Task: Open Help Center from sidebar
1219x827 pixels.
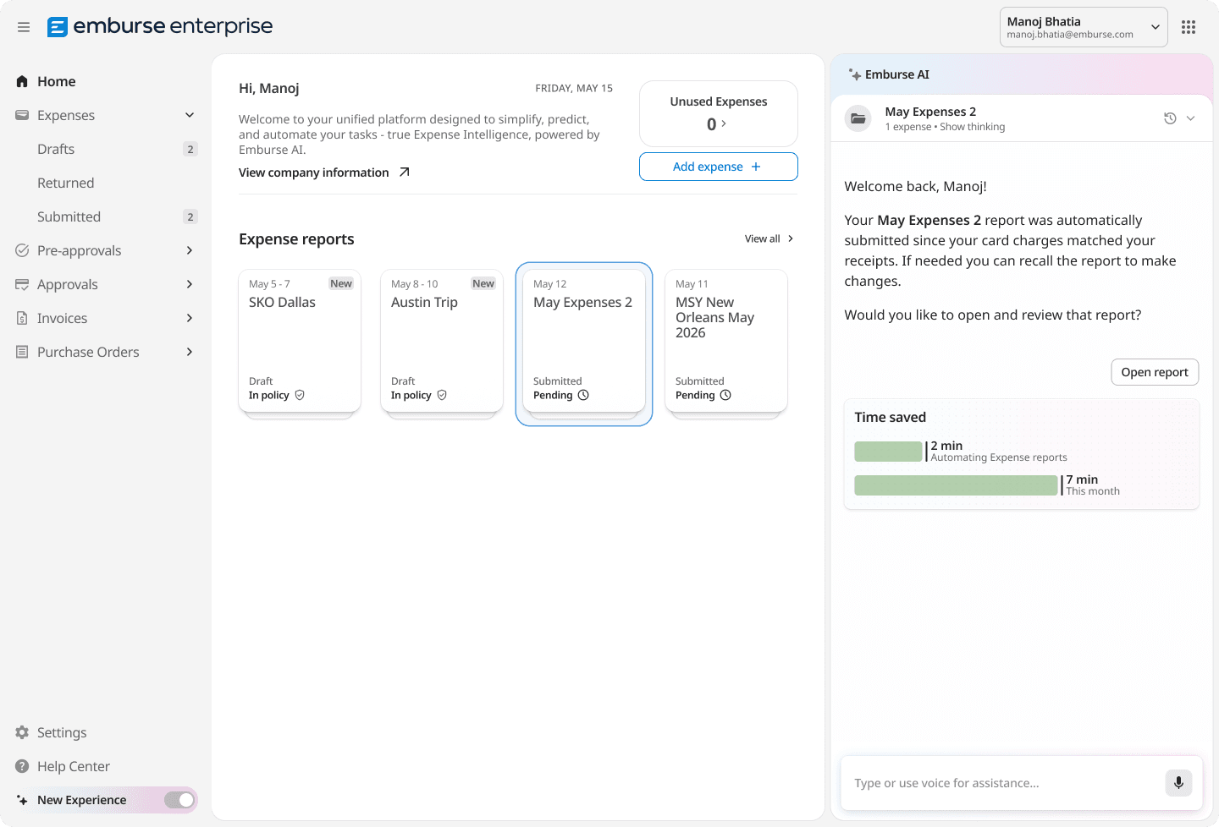Action: click(x=106, y=766)
